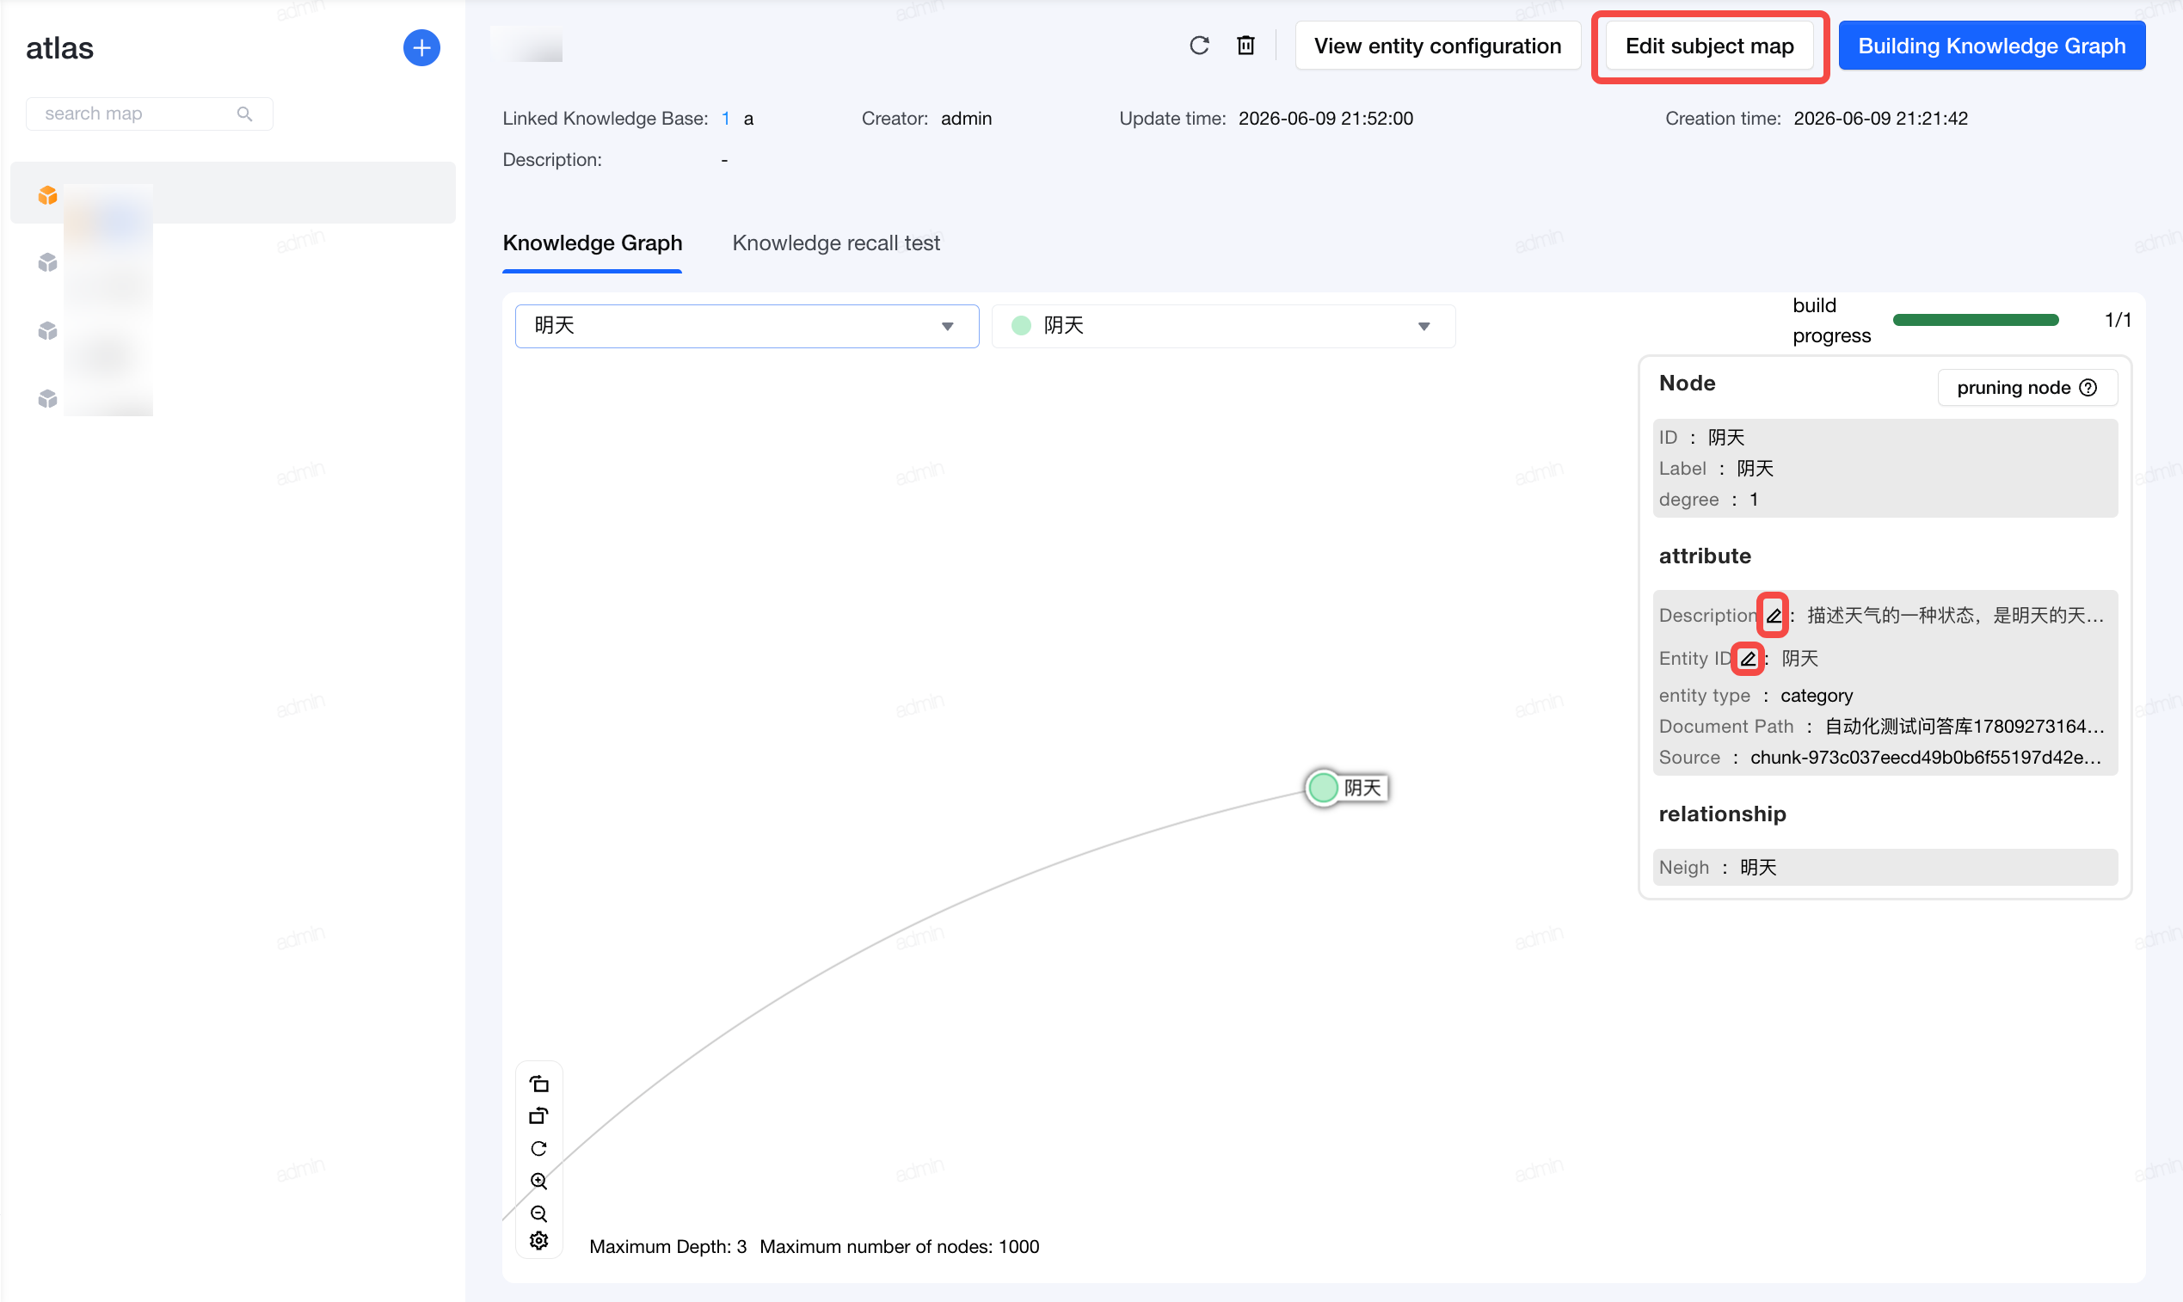Refresh the map with the reload icon
2183x1302 pixels.
pos(1199,46)
